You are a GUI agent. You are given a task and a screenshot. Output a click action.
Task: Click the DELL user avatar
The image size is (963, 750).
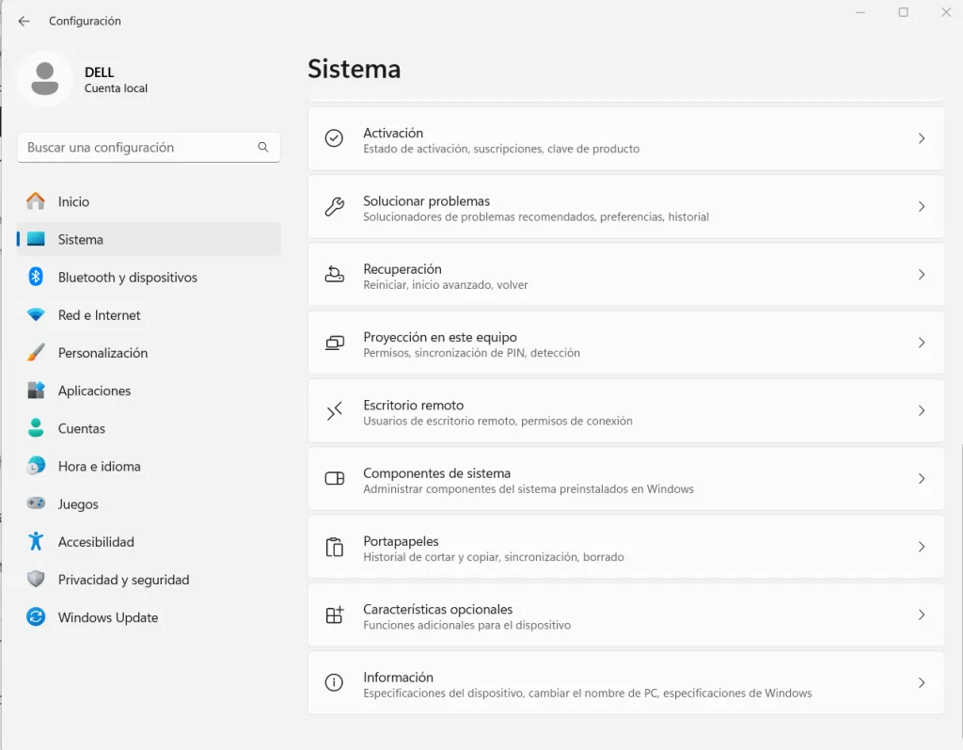[45, 79]
